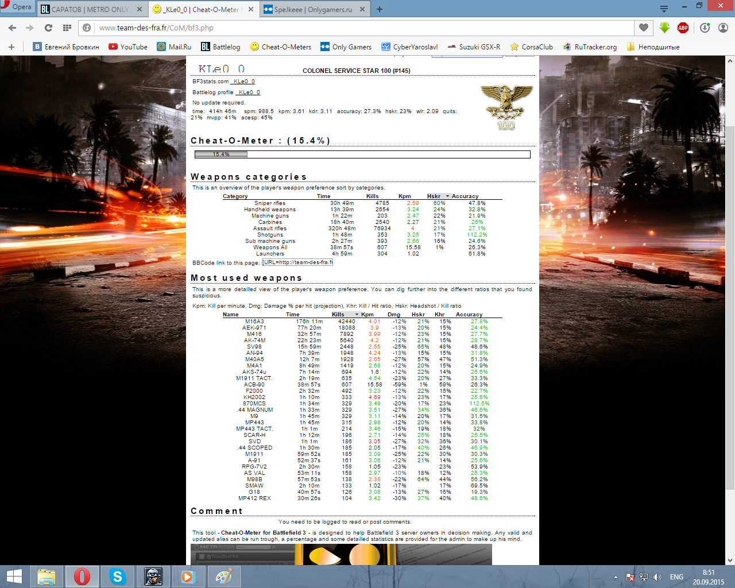Go back with the back arrow
735x588 pixels.
[12, 28]
